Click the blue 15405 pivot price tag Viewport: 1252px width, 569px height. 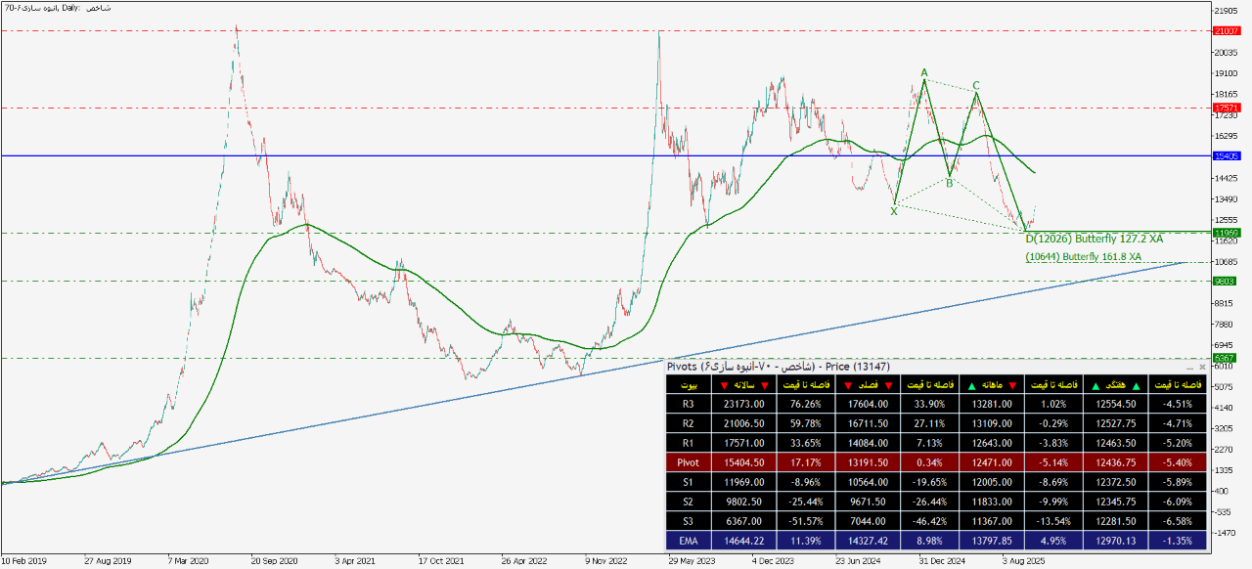[x=1226, y=155]
